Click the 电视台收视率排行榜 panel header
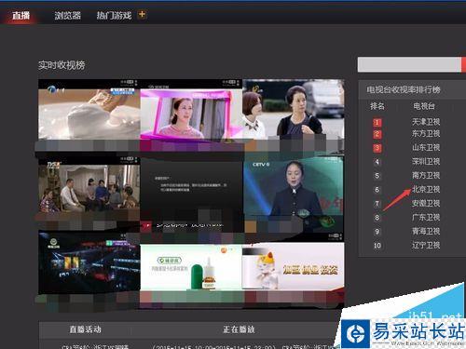Screen dimensions: 466x349 point(404,90)
